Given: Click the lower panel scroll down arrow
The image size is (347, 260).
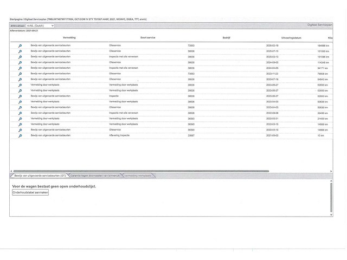Looking at the screenshot, I should pyautogui.click(x=331, y=214).
